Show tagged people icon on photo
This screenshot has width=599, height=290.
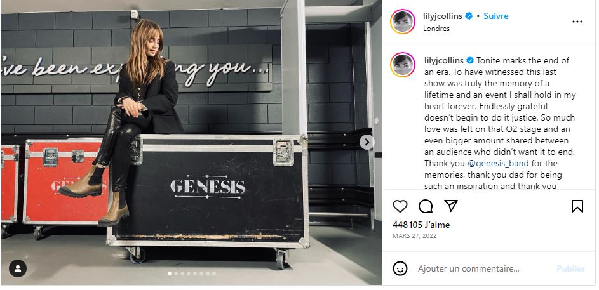click(18, 268)
